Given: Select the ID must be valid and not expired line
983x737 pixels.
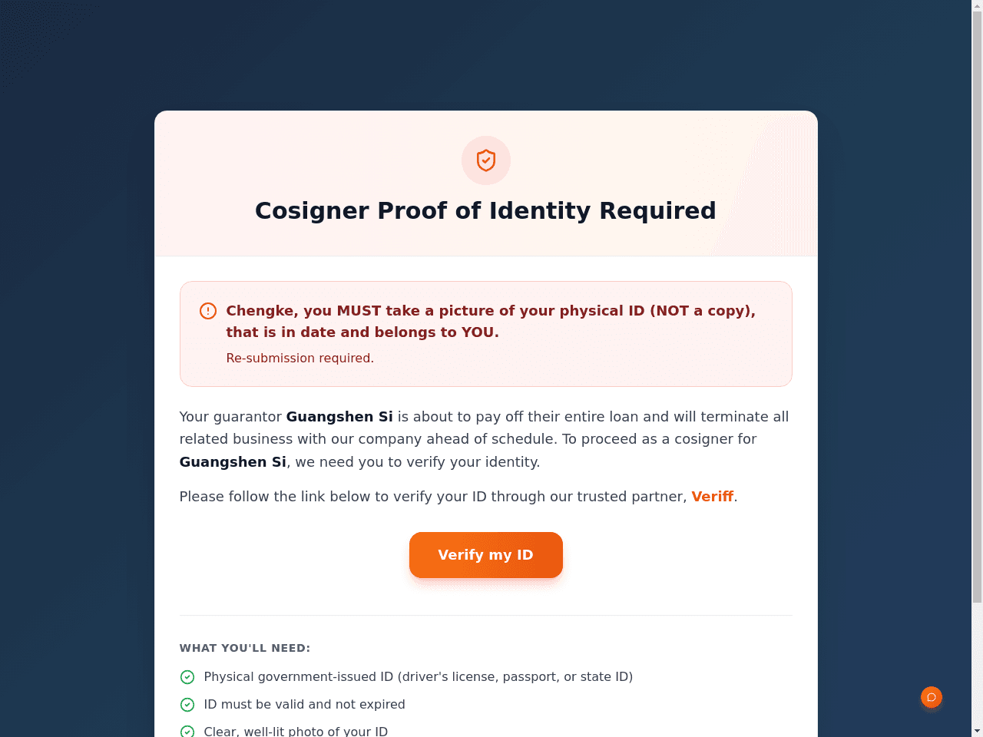Looking at the screenshot, I should 305,705.
